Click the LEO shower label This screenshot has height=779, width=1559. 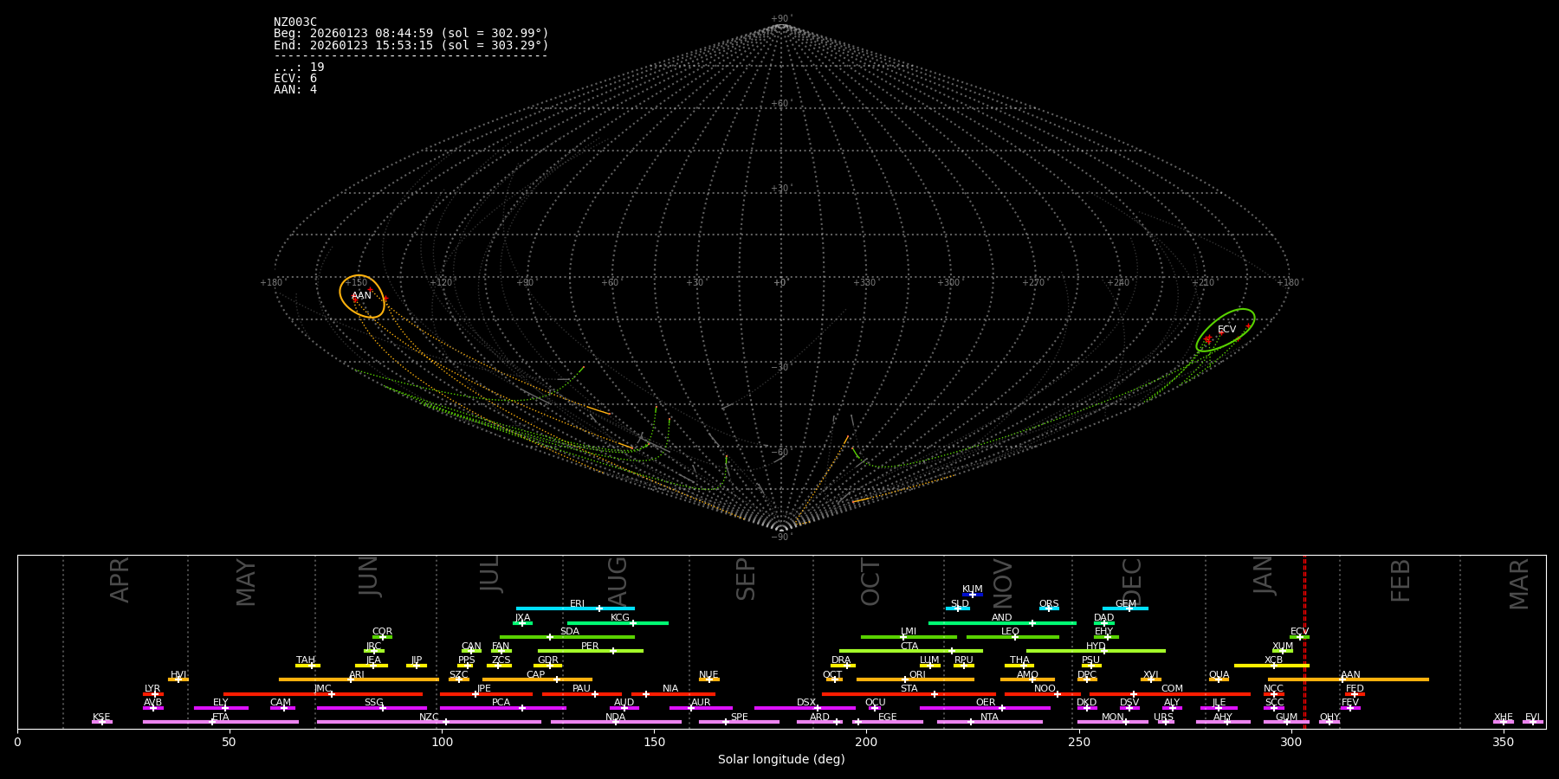click(x=1011, y=632)
